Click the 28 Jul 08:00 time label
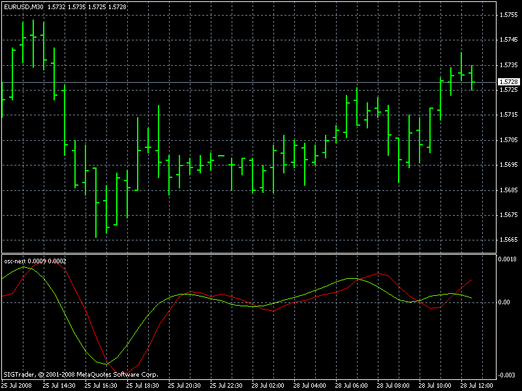This screenshot has height=391, width=522. [393, 386]
